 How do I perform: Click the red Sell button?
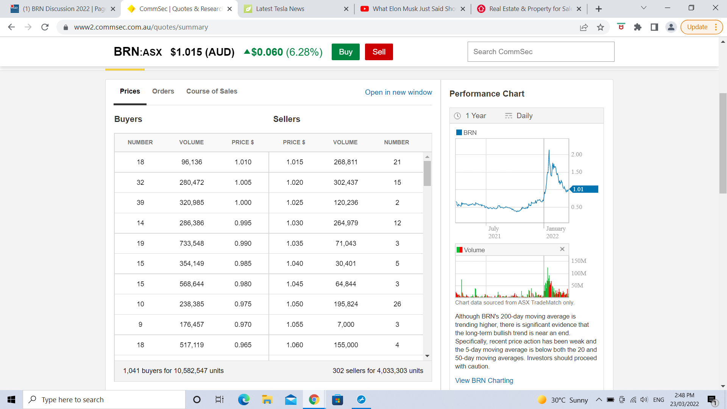point(379,52)
